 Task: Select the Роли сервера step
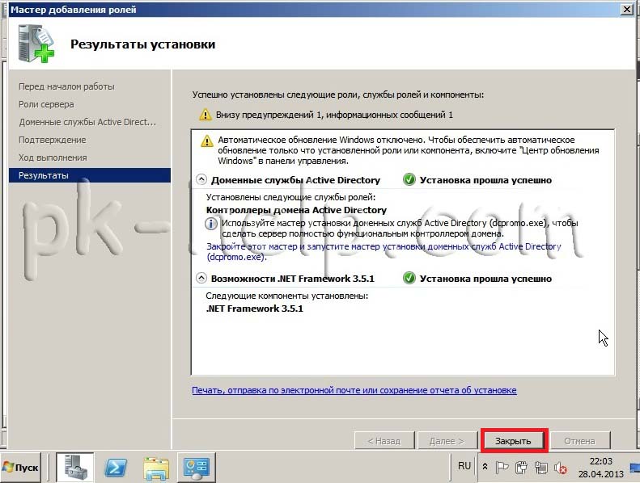[46, 104]
